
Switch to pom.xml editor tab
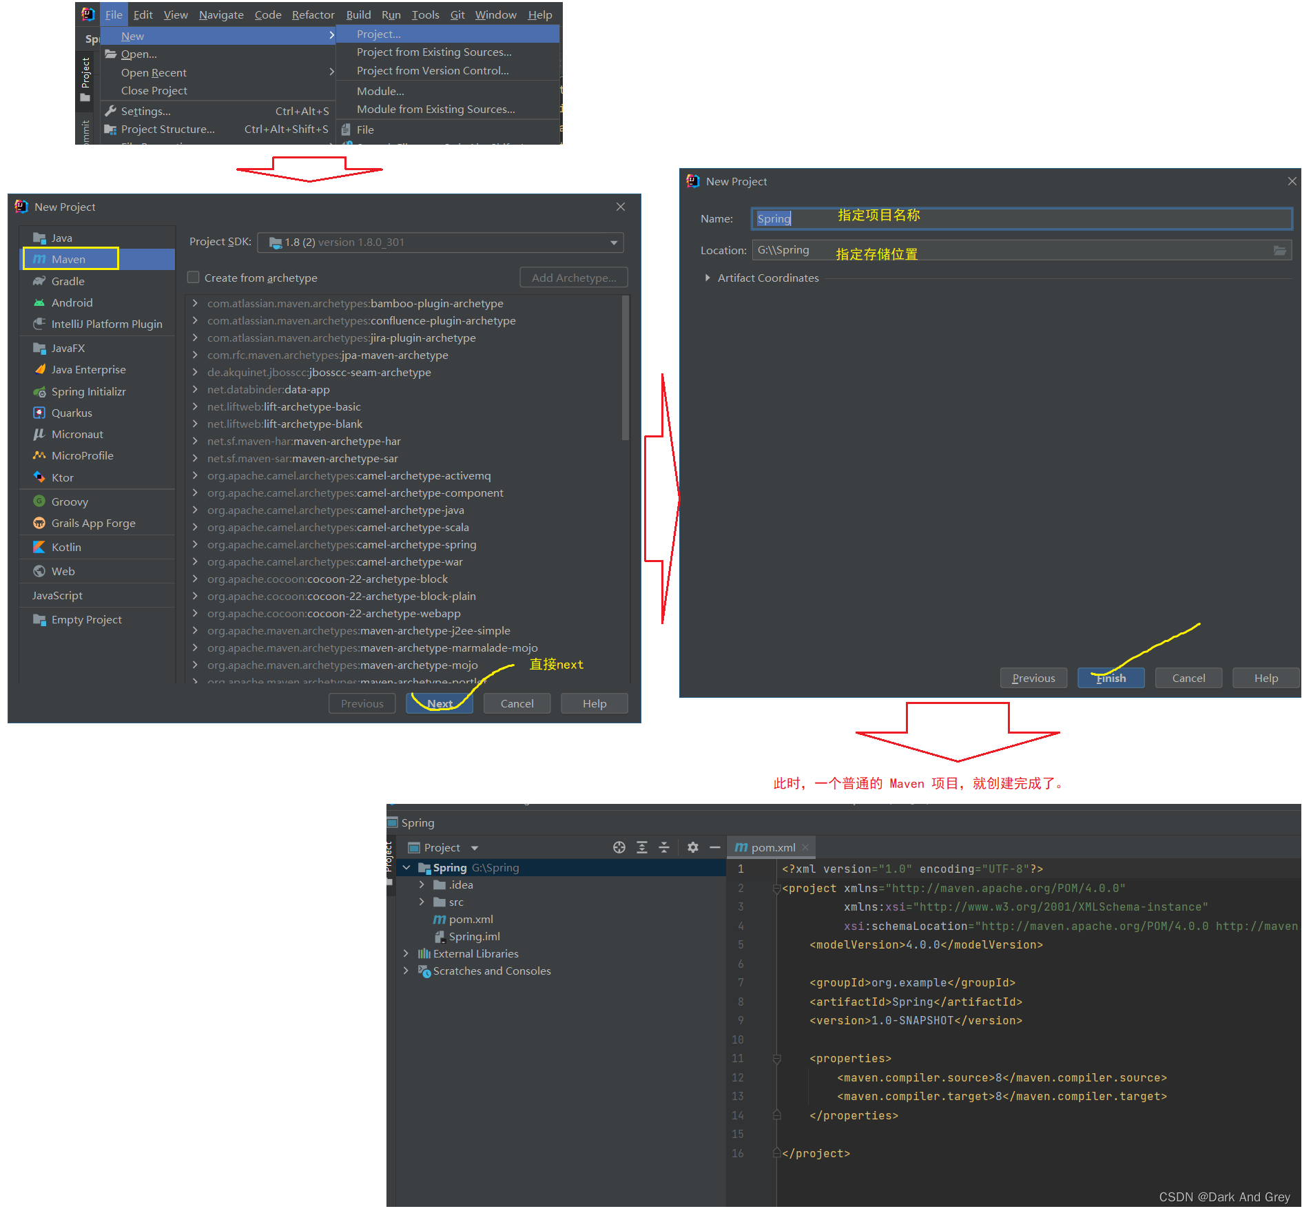pyautogui.click(x=772, y=847)
